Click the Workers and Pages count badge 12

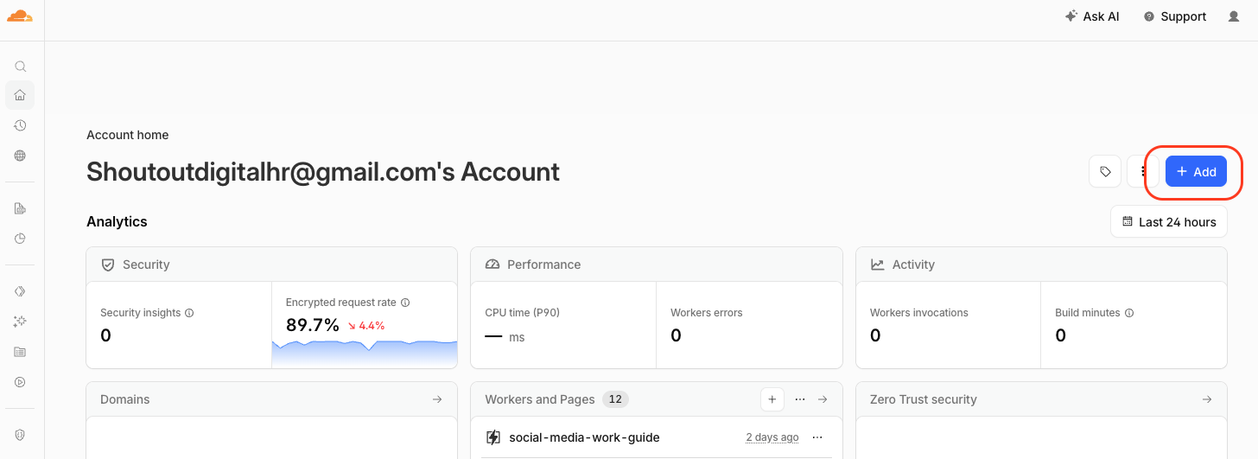[615, 399]
